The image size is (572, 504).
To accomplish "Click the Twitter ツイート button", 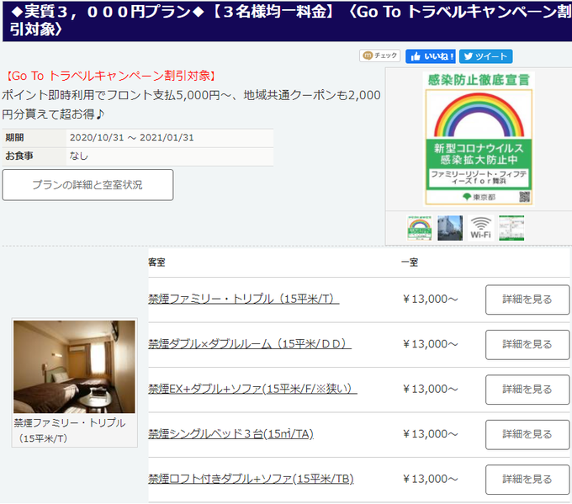I will click(x=485, y=56).
